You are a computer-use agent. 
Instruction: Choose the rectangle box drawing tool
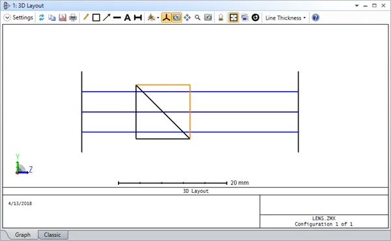tap(96, 18)
